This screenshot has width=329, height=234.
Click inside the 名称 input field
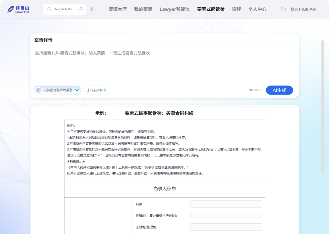[226, 204]
